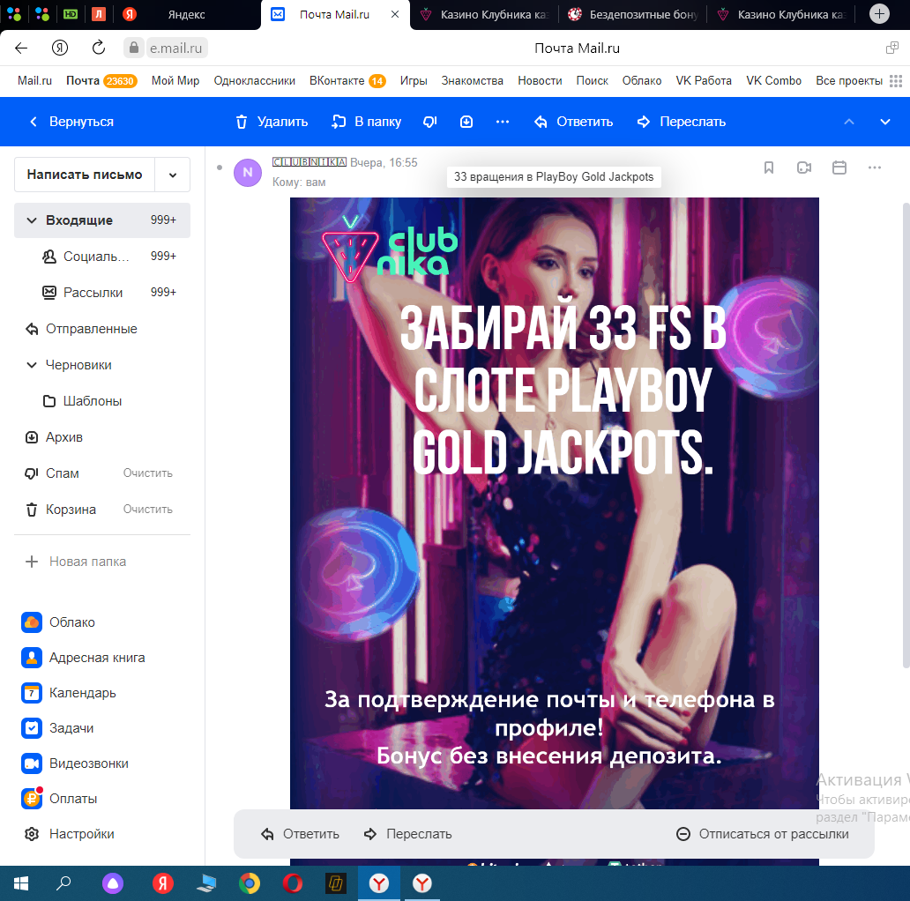The image size is (910, 901).
Task: Open the more actions ellipsis in toolbar
Action: click(x=503, y=122)
